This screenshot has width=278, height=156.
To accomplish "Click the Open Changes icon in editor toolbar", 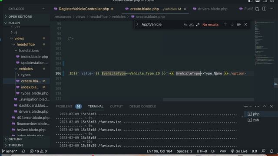I will (x=257, y=9).
